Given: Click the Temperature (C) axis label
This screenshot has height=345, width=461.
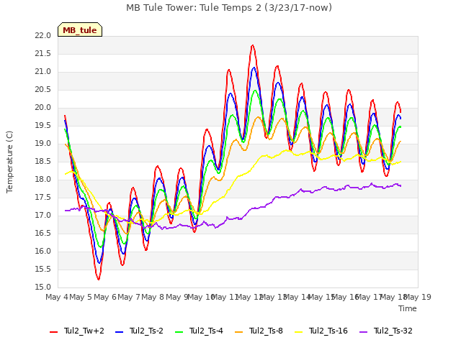Looking at the screenshot, I should click(9, 162).
